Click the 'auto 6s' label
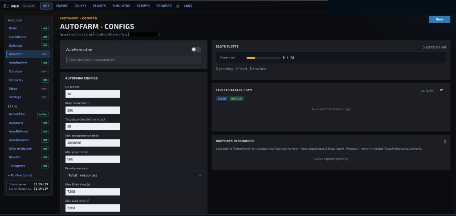Image resolution: width=456 pixels, height=216 pixels. (x=427, y=91)
